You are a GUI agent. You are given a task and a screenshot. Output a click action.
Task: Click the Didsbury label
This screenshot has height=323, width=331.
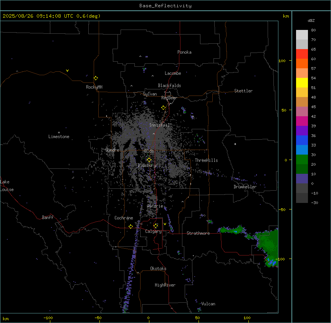click(147, 165)
